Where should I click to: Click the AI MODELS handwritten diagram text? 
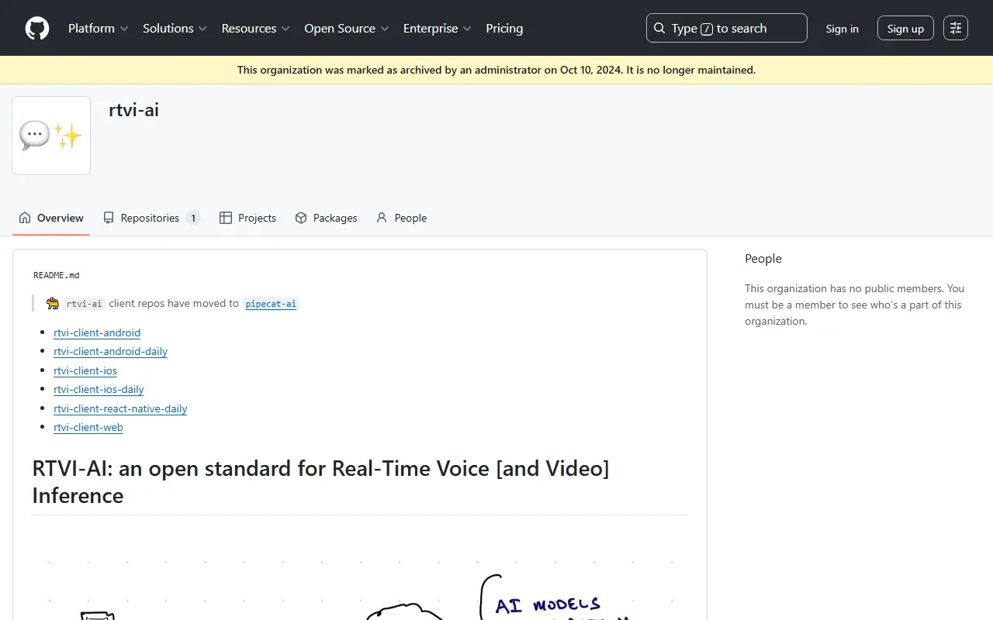point(548,605)
